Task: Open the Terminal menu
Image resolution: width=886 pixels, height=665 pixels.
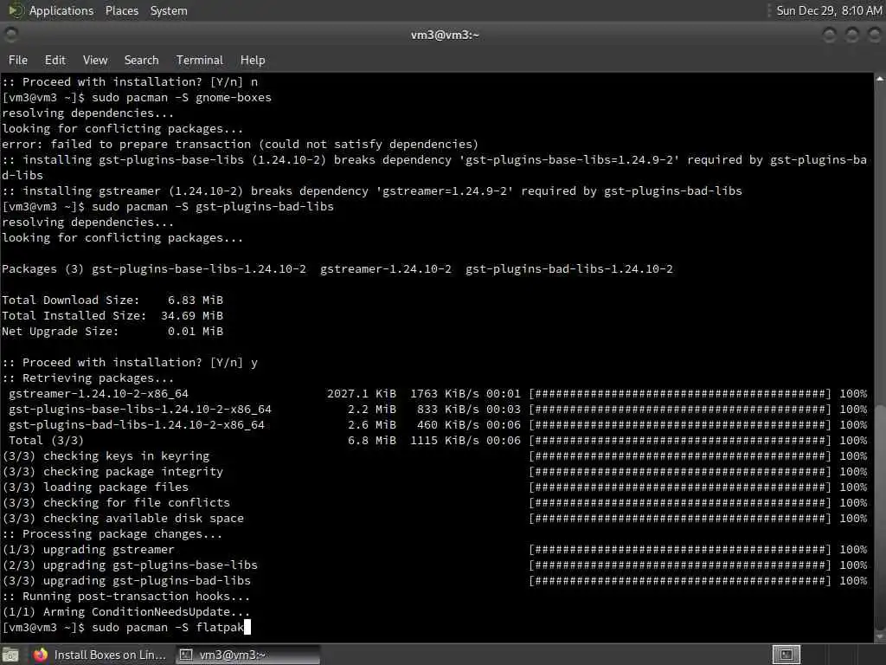Action: pyautogui.click(x=200, y=60)
